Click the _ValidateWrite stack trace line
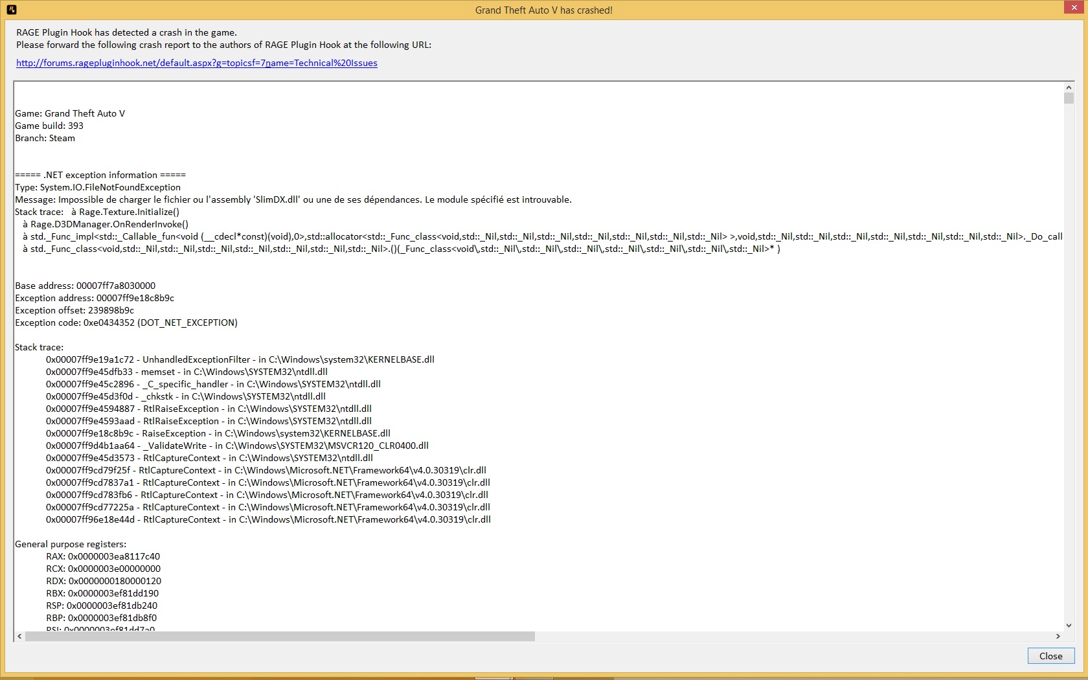This screenshot has height=680, width=1088. tap(238, 446)
